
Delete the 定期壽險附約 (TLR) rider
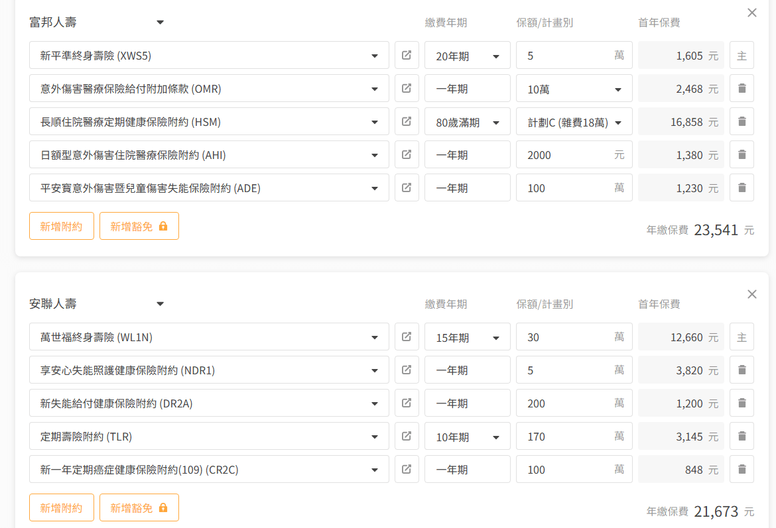[x=742, y=436]
